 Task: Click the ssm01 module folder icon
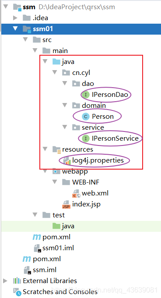click(27, 29)
